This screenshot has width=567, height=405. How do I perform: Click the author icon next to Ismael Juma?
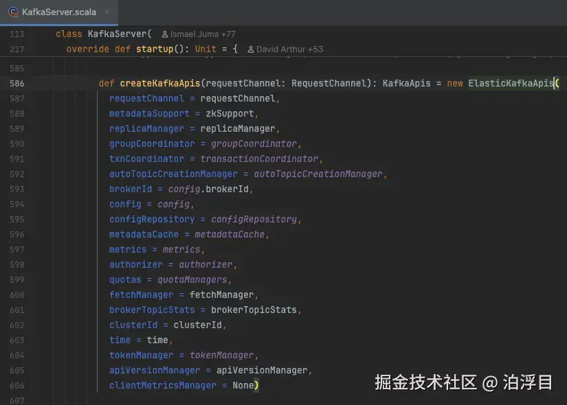pos(166,34)
